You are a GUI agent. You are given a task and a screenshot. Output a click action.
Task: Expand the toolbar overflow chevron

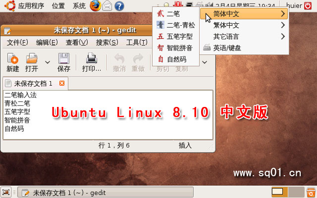click(x=205, y=62)
